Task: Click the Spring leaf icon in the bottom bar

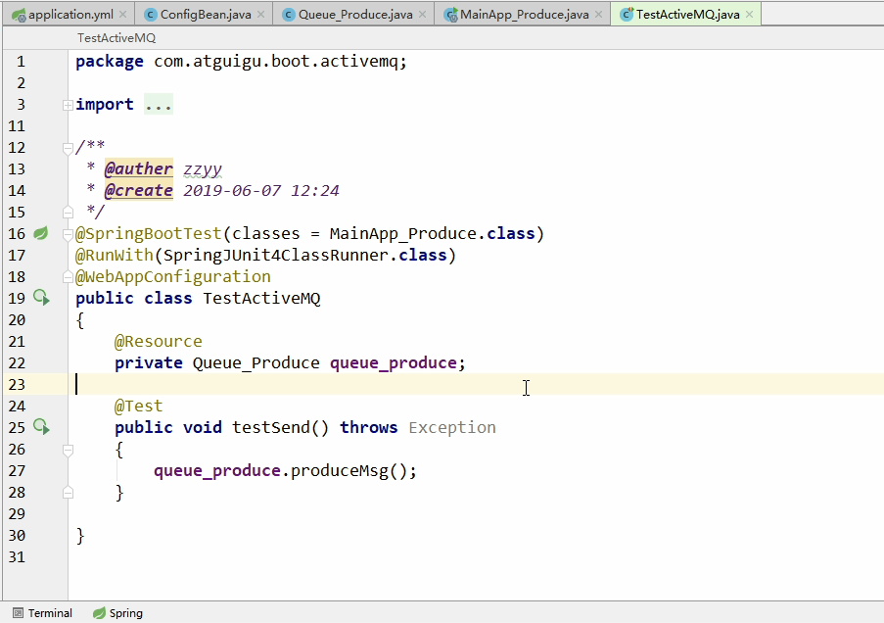Action: tap(99, 613)
